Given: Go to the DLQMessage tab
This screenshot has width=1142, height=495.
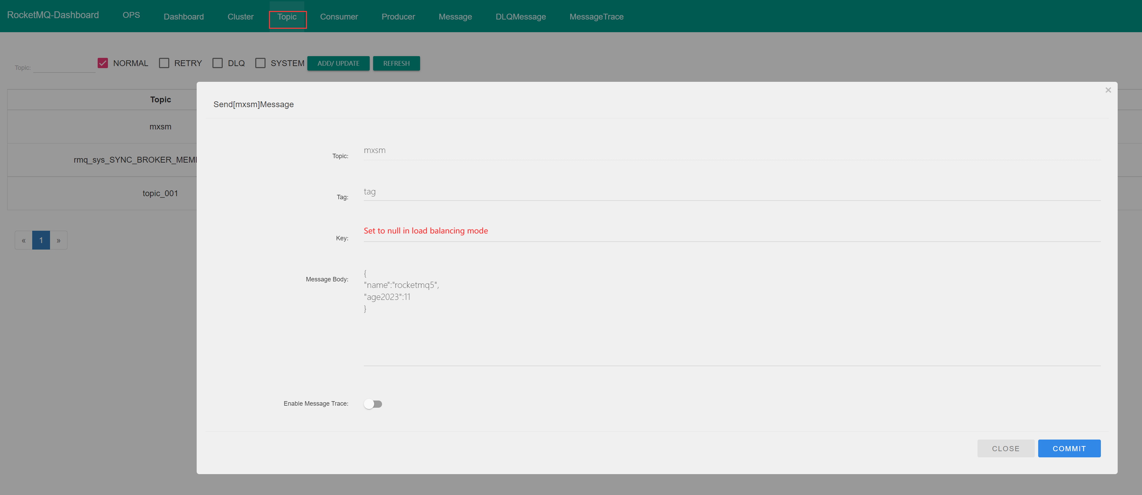Looking at the screenshot, I should [x=520, y=17].
